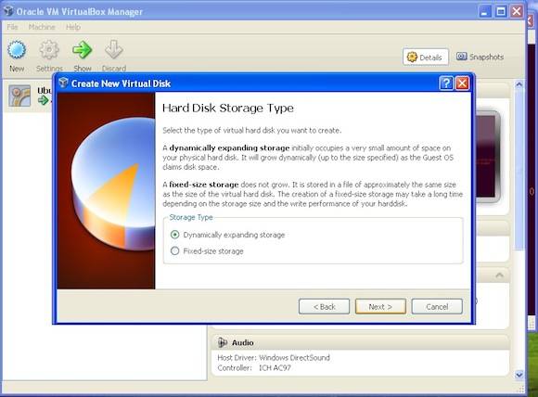
Task: Click the Controller: ICH AC97 text
Action: [x=254, y=368]
